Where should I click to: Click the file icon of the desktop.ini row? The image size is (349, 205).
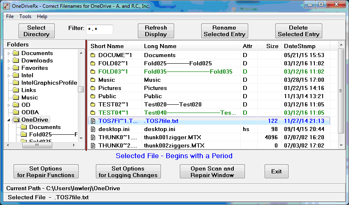coord(93,129)
